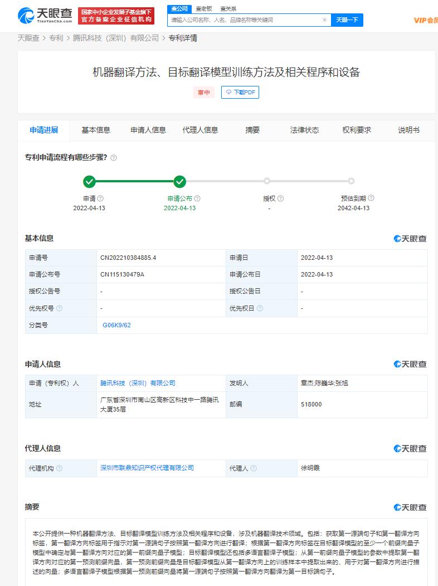Click the patent title heading
Viewport: 438px width, 586px height.
226,72
